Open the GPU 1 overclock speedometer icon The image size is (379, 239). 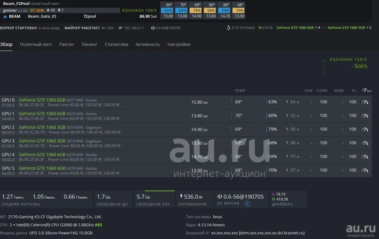pos(365,115)
